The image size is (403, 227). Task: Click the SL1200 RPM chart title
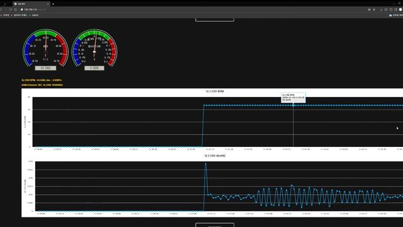[215, 91]
